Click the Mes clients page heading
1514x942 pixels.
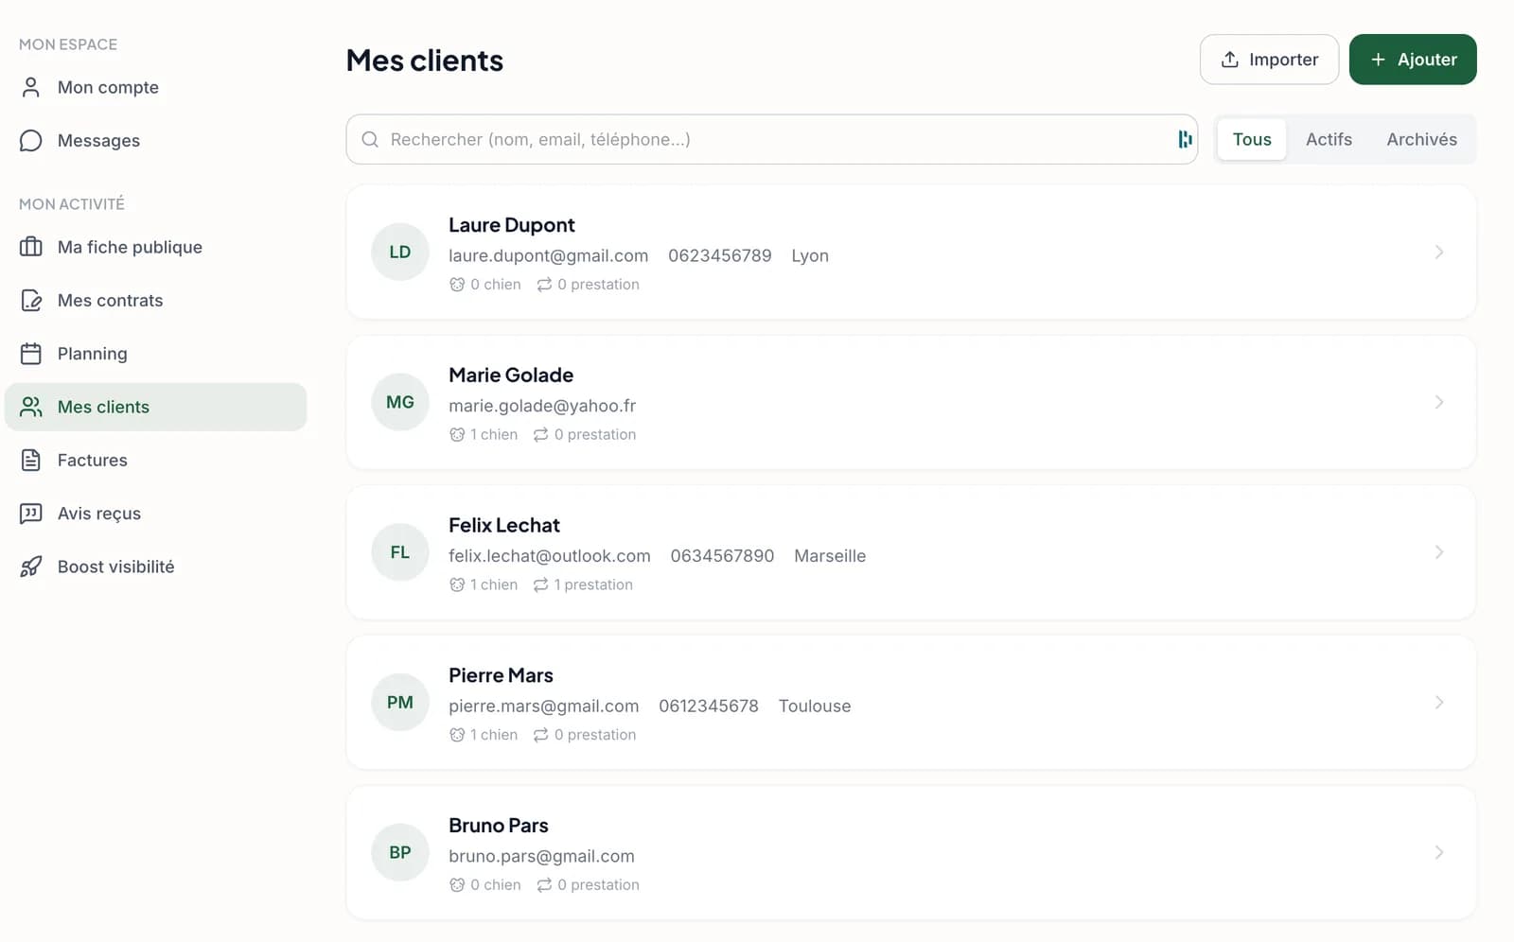tap(425, 61)
